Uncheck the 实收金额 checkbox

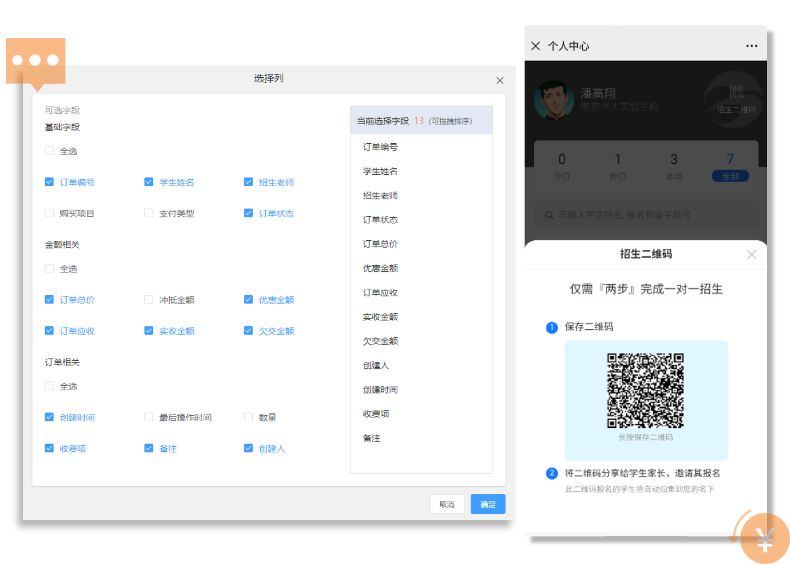click(x=148, y=331)
